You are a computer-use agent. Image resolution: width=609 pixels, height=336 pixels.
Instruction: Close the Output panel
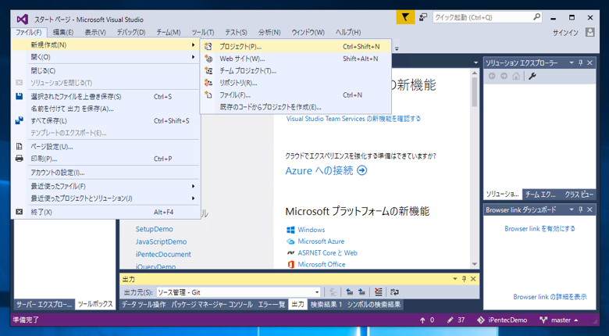tap(473, 279)
